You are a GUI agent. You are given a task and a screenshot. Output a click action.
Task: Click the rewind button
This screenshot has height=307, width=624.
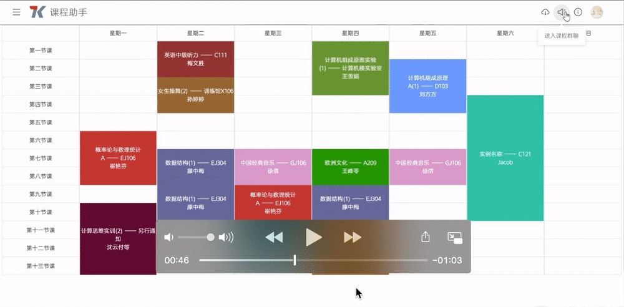tap(274, 237)
